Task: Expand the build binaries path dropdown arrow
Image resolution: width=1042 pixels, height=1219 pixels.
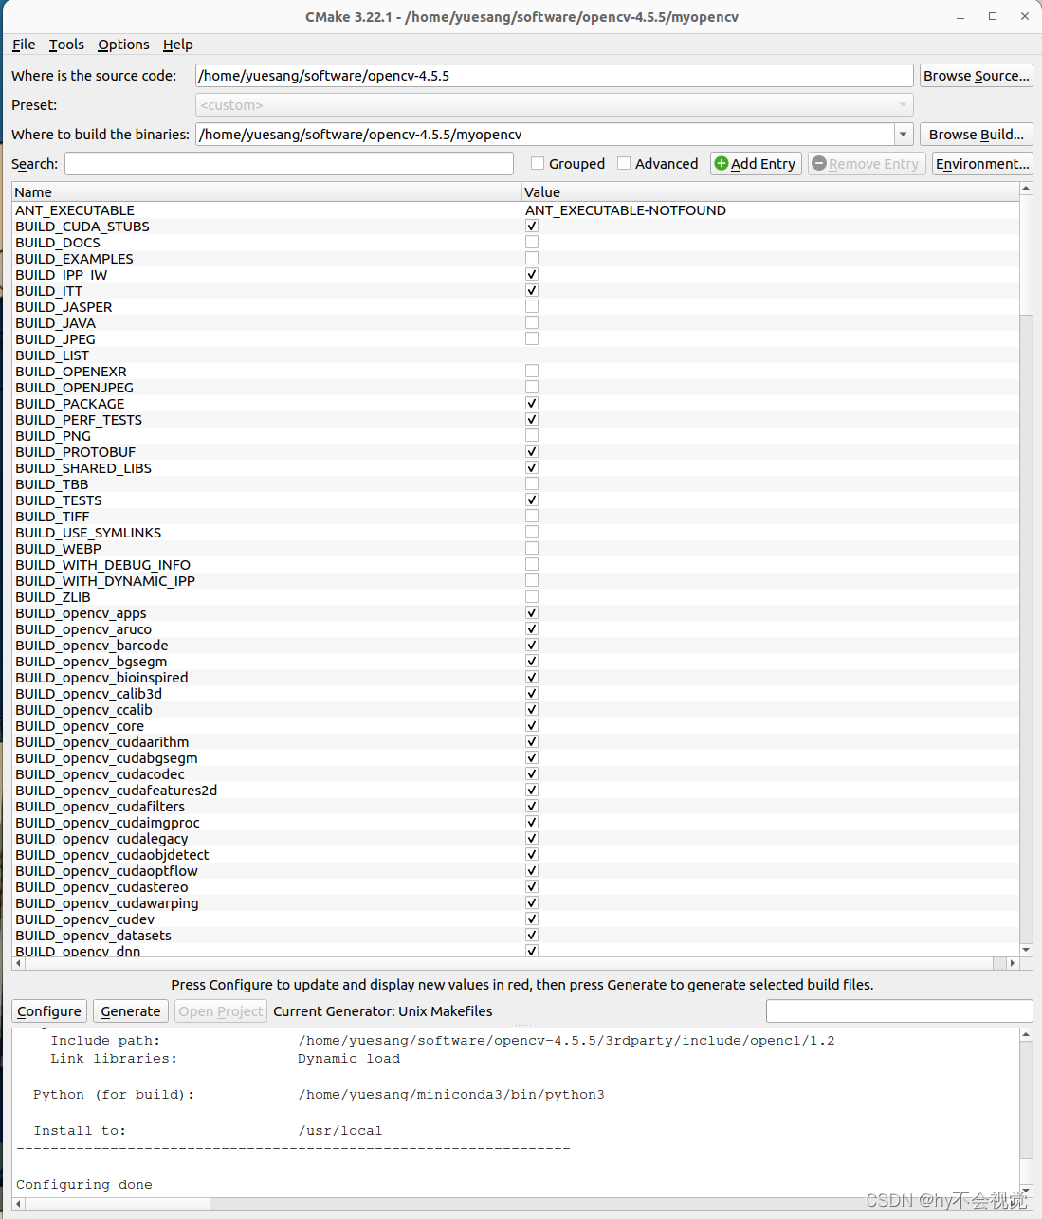Action: point(903,134)
